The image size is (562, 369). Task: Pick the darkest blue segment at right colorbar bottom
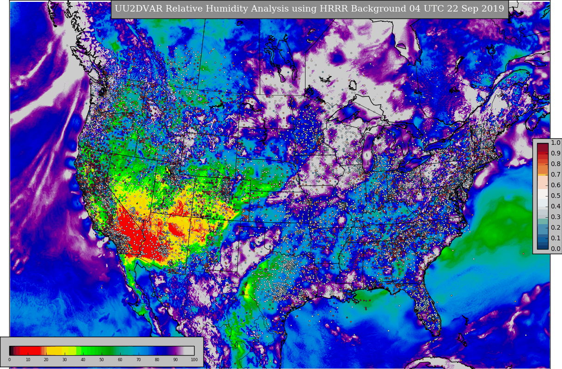pyautogui.click(x=543, y=246)
